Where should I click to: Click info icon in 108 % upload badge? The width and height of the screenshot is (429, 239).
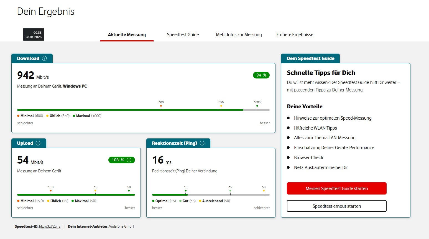tap(129, 160)
